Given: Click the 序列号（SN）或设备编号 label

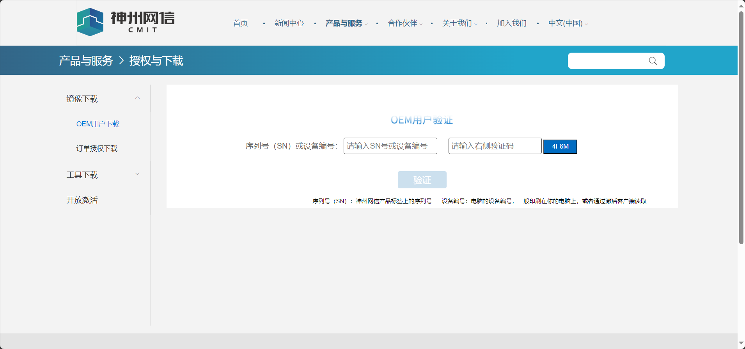Looking at the screenshot, I should click(x=291, y=146).
